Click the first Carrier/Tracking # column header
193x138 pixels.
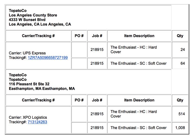38,36
